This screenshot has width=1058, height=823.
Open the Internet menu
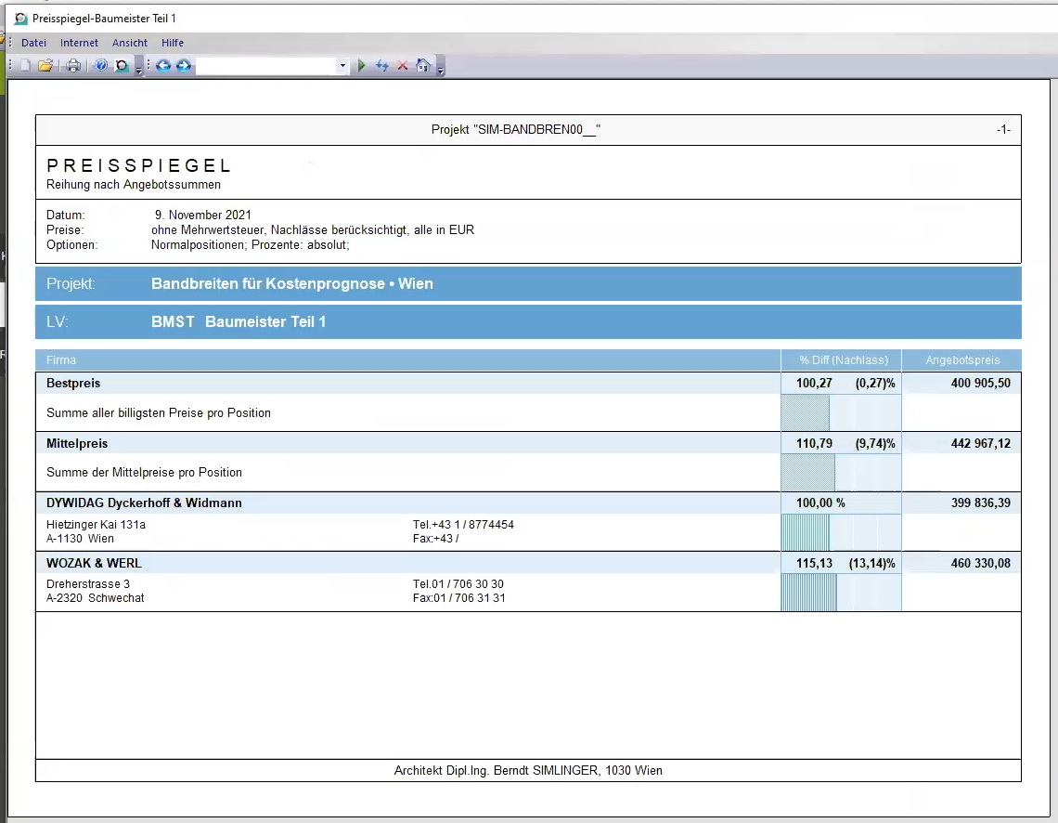79,43
